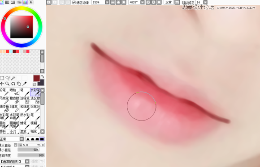
Task: Choose the 水彩笔10版 brush tool
Action: click(14, 117)
